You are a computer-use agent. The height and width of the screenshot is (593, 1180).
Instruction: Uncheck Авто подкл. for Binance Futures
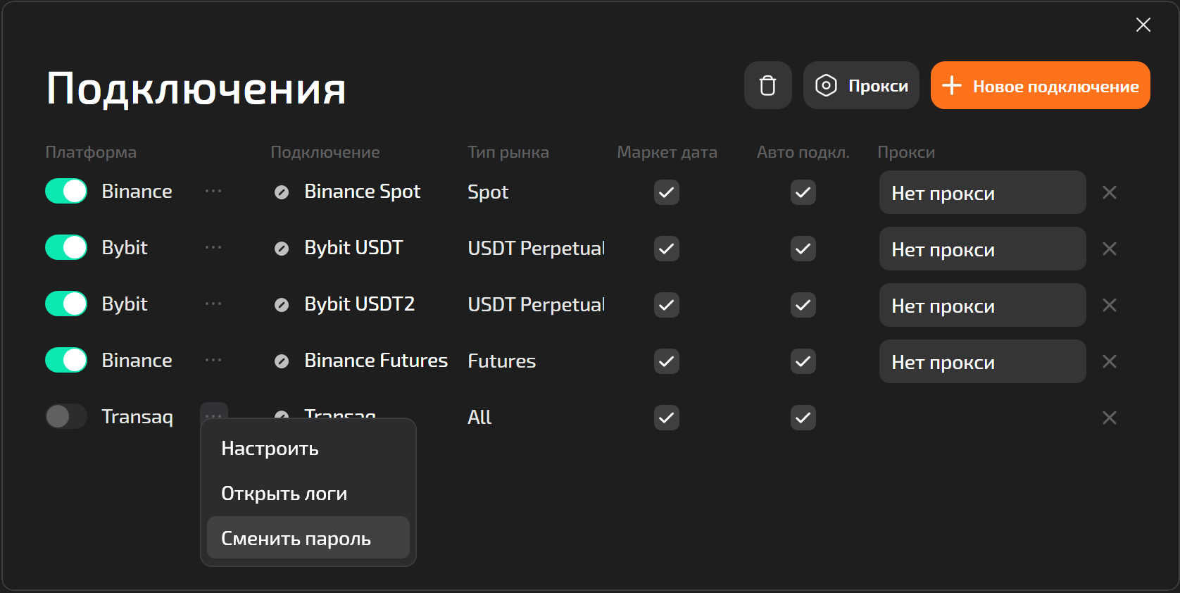pyautogui.click(x=803, y=361)
